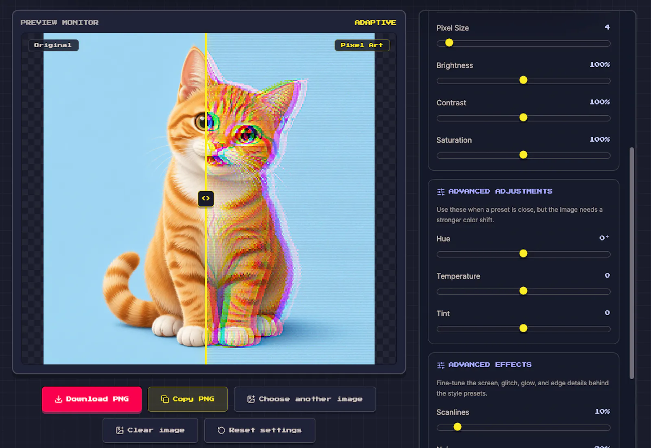Click the Reset settings button
The height and width of the screenshot is (448, 651).
pyautogui.click(x=260, y=430)
